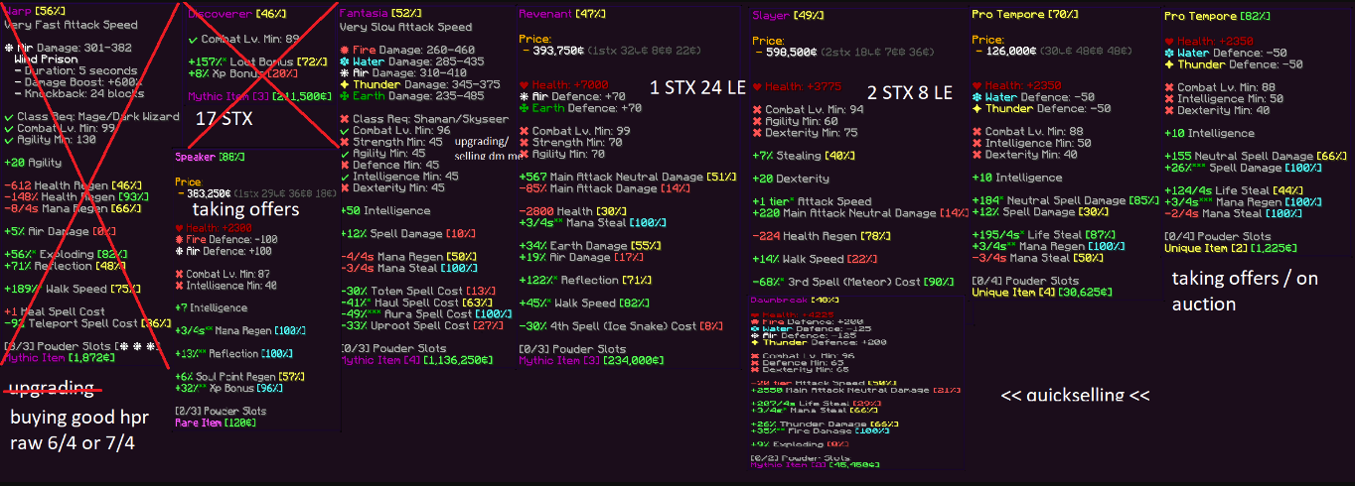Click the red X beside Slayer's Agility Min
1355x486 pixels.
pyautogui.click(x=758, y=120)
